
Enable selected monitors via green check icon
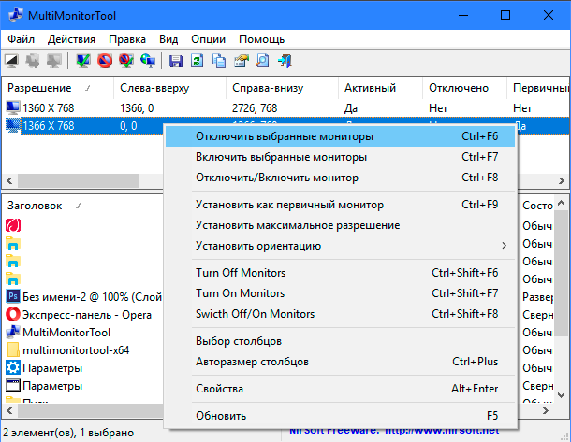[83, 61]
